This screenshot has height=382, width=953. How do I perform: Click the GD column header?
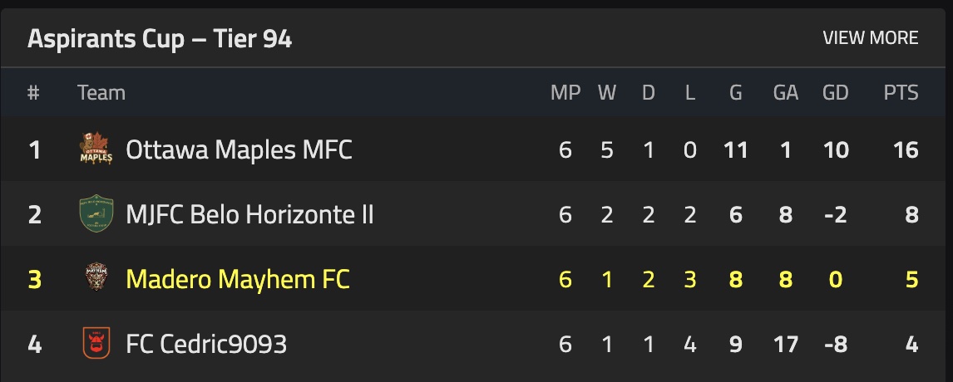pos(835,93)
